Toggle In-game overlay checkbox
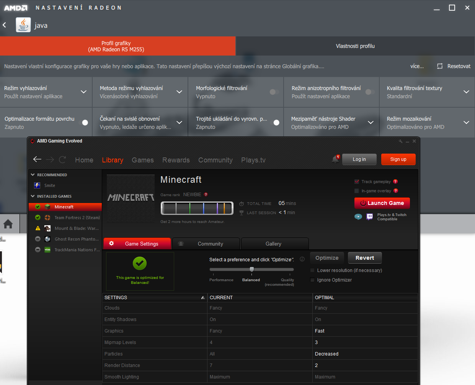 pyautogui.click(x=357, y=191)
